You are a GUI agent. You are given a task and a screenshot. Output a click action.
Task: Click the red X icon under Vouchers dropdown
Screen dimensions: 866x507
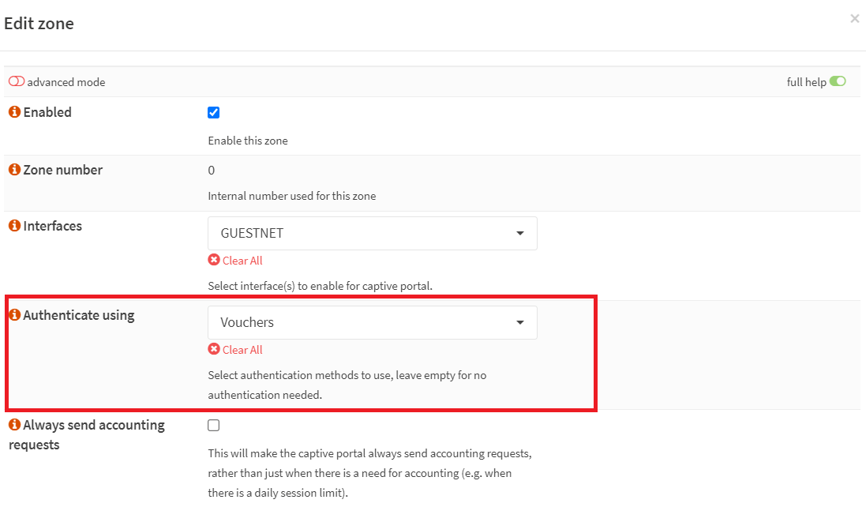(214, 349)
